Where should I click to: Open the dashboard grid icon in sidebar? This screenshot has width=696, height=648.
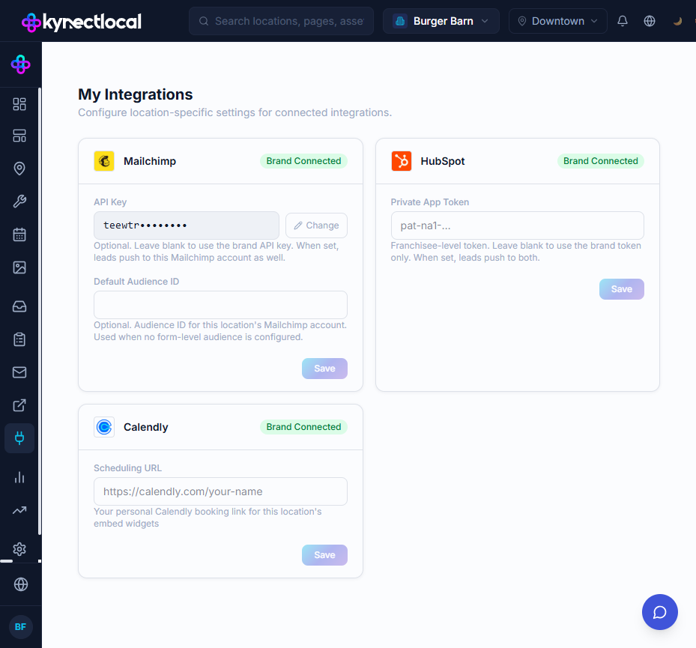(19, 104)
